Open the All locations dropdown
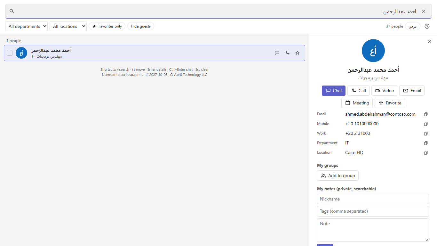The image size is (437, 246). click(68, 26)
